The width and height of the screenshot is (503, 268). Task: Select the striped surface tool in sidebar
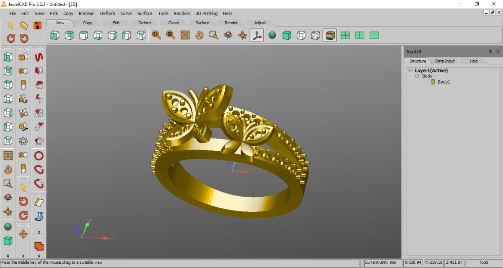(x=39, y=203)
